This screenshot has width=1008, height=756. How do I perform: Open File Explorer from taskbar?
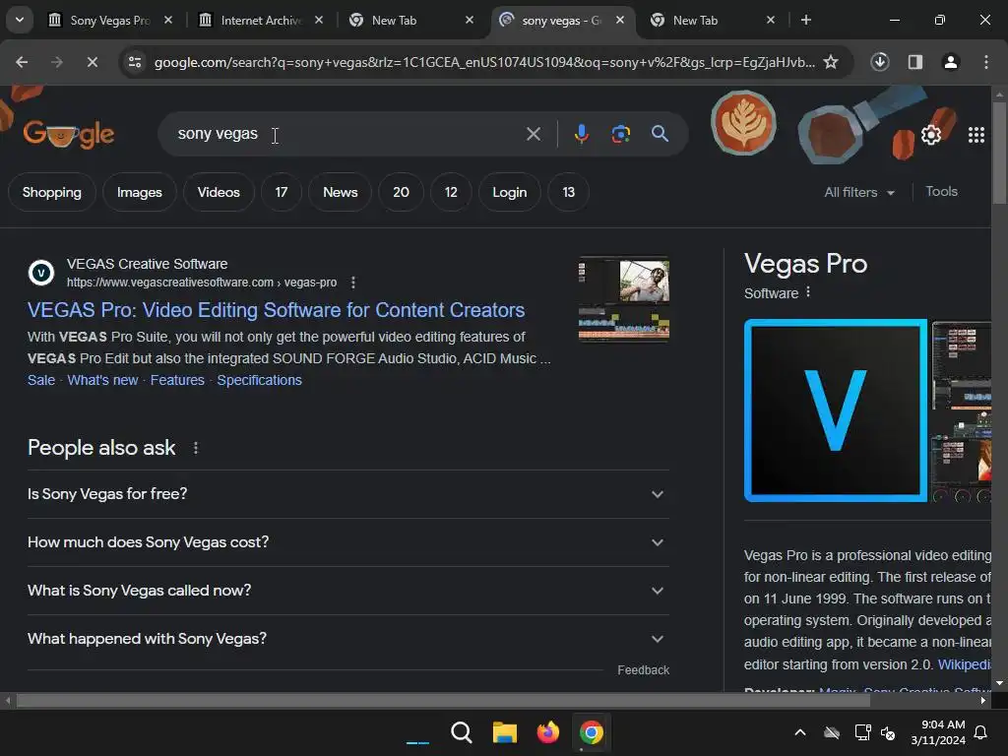pos(505,732)
